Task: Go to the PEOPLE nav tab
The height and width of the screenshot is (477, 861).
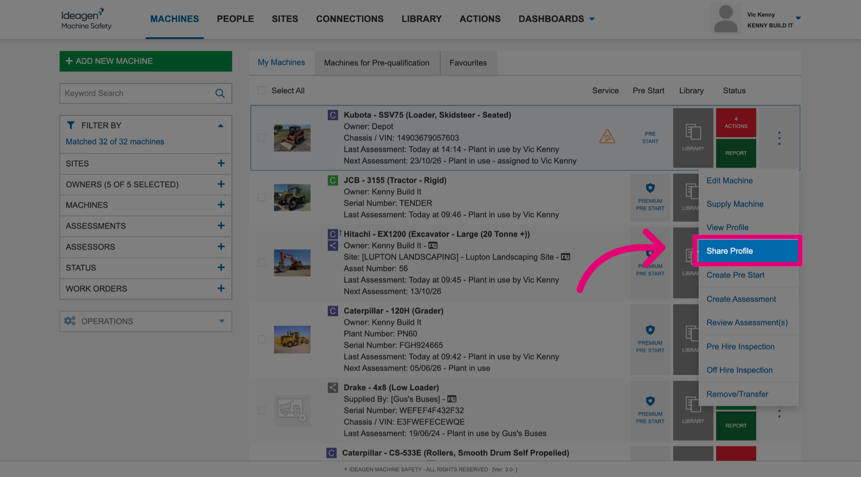Action: (235, 19)
